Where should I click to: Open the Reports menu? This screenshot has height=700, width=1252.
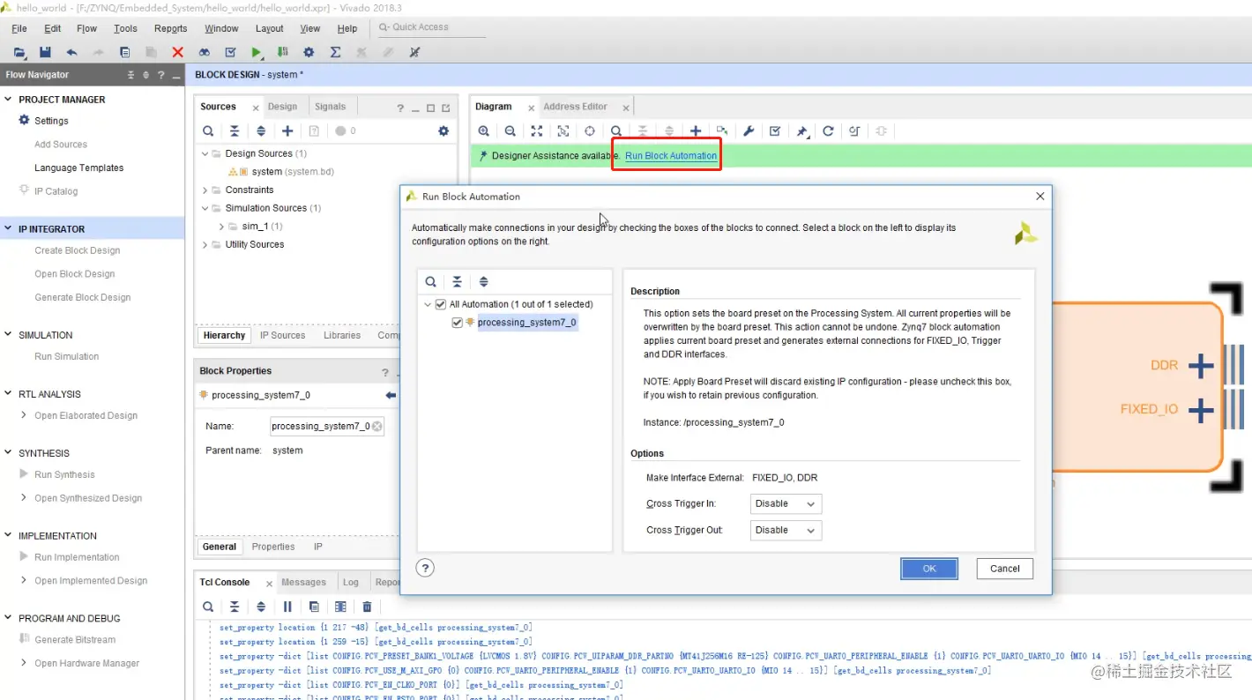(x=170, y=28)
